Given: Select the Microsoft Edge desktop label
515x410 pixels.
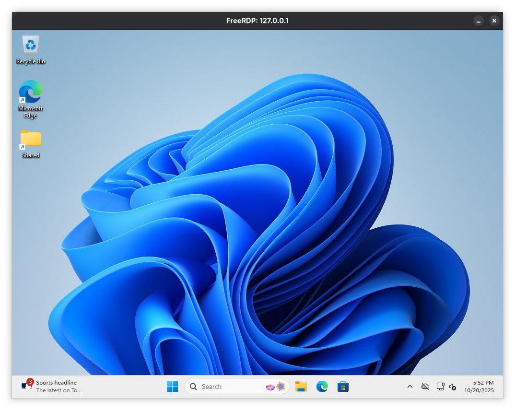Looking at the screenshot, I should tap(30, 112).
